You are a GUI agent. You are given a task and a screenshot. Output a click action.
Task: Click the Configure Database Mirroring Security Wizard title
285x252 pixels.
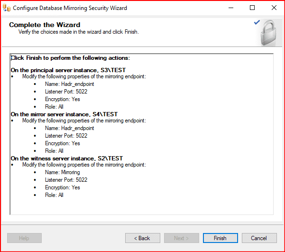[x=70, y=8]
